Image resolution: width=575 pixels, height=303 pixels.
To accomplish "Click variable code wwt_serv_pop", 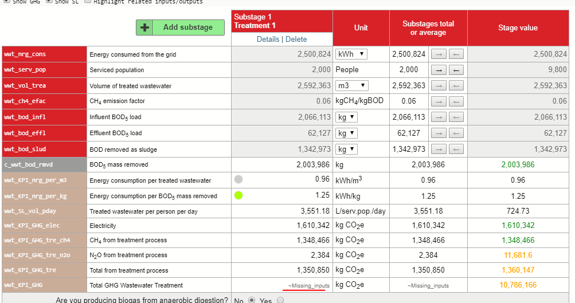I will 25,70.
